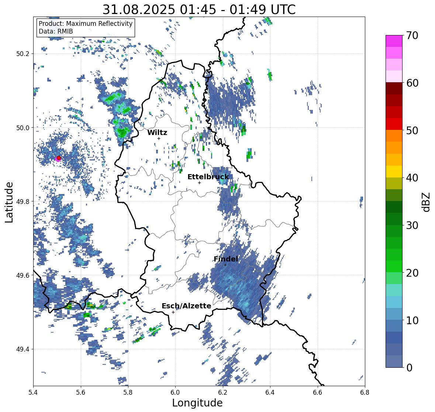435x412 pixels.
Task: Click the 0 value on the colorbar
Action: click(410, 368)
